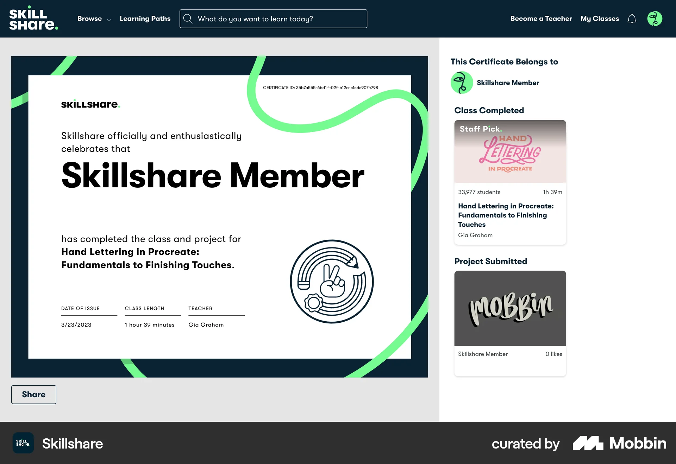This screenshot has width=676, height=464.
Task: Click the Gia Graham teacher name
Action: pyautogui.click(x=475, y=235)
